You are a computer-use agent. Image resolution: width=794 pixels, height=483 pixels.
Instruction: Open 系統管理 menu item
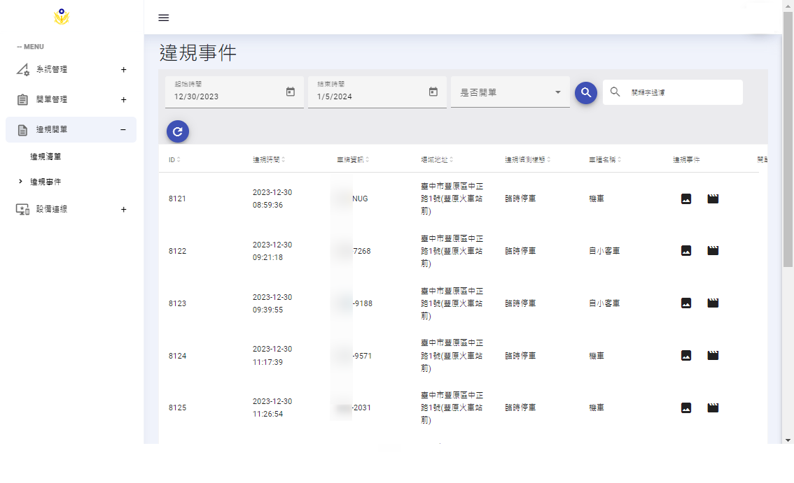[71, 69]
